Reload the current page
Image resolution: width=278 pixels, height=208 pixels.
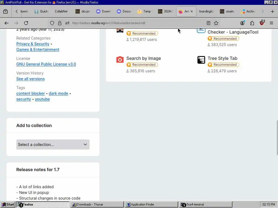coord(26,23)
